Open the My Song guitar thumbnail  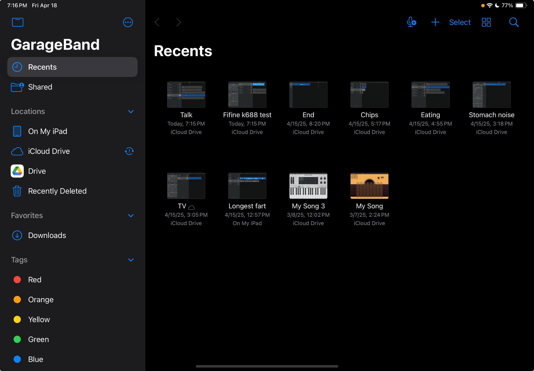[369, 186]
